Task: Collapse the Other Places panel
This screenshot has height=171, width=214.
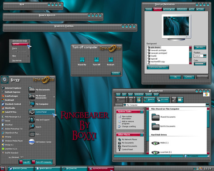Action: (142, 134)
